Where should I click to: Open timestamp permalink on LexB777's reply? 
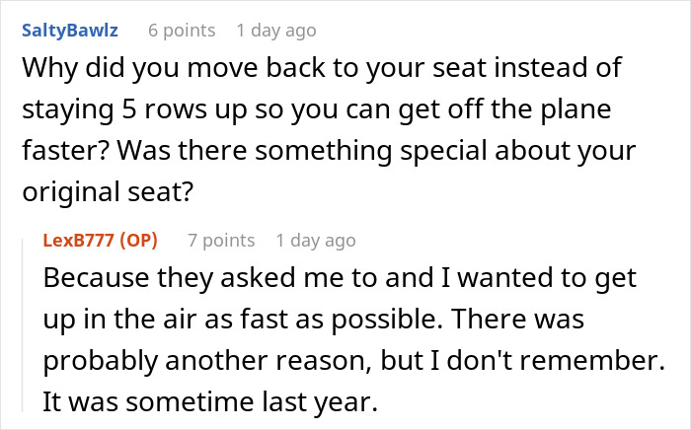316,241
